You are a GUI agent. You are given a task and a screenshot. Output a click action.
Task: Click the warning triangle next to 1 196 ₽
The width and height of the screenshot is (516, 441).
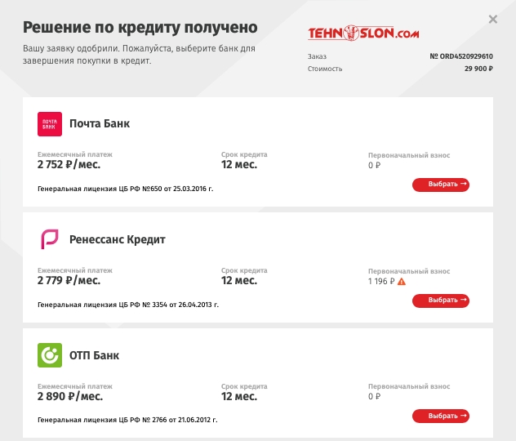pos(402,282)
